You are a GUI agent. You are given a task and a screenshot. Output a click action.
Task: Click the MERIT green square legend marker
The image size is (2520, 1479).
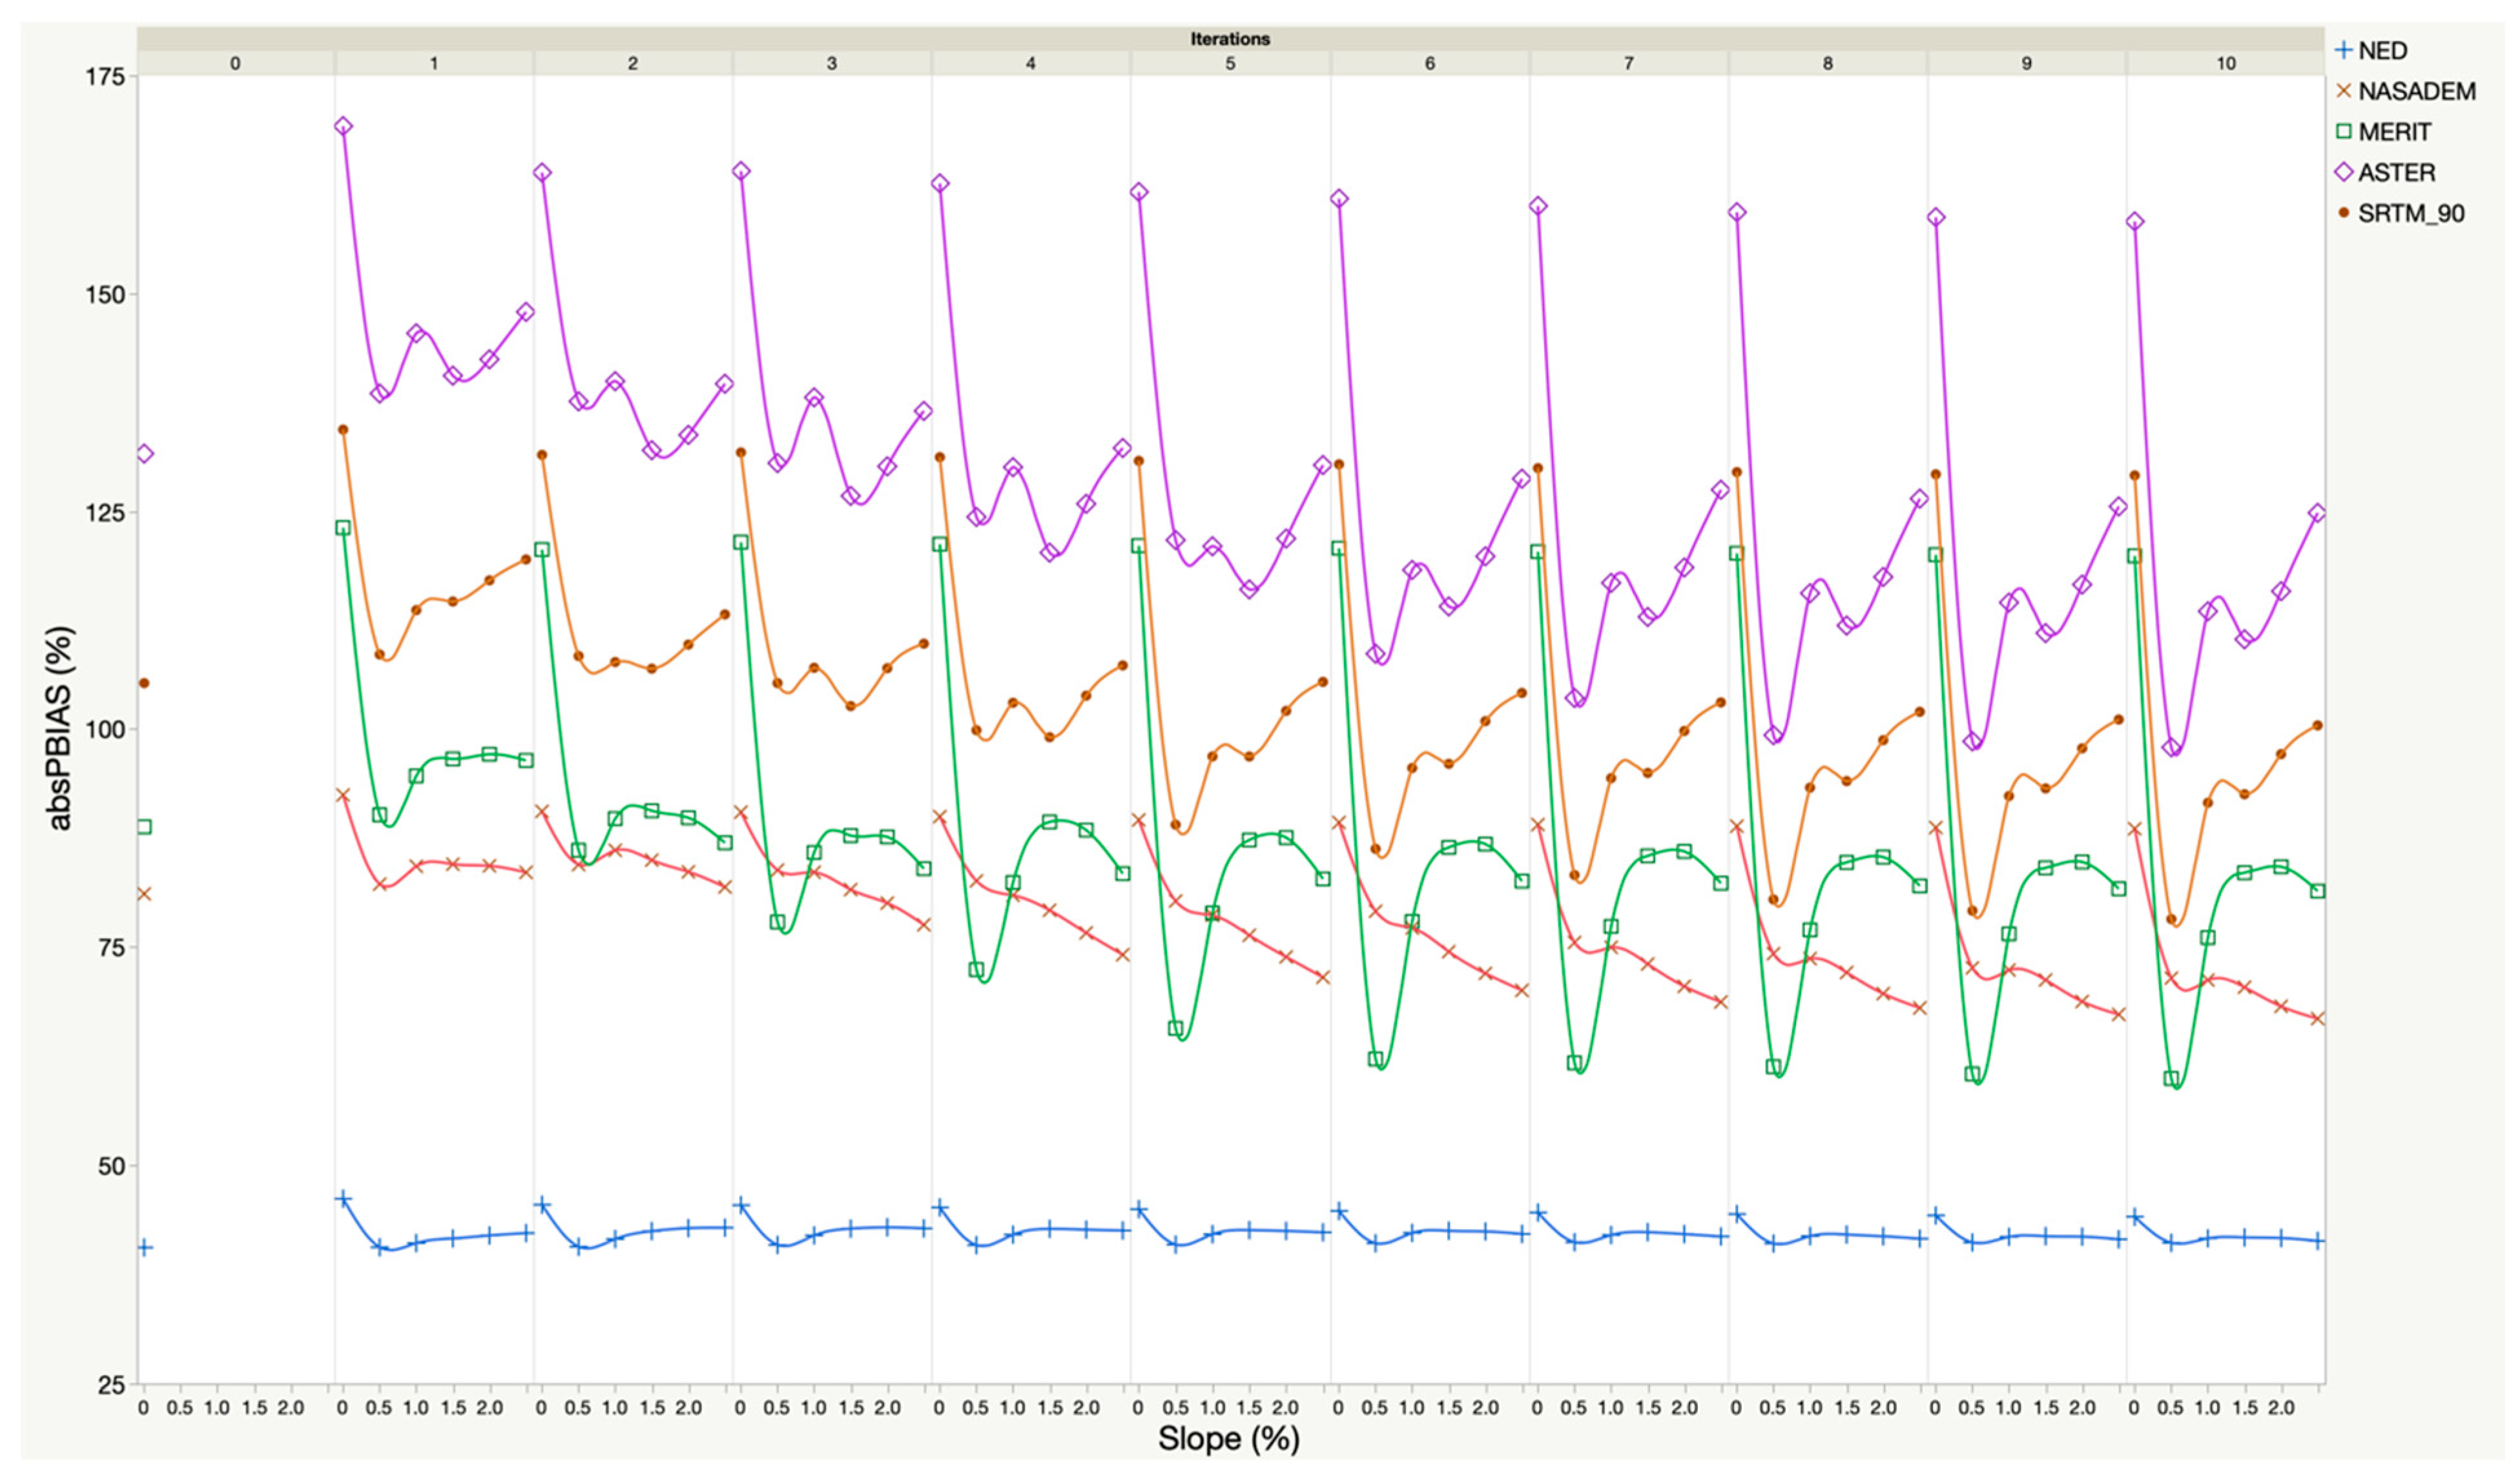[2343, 132]
